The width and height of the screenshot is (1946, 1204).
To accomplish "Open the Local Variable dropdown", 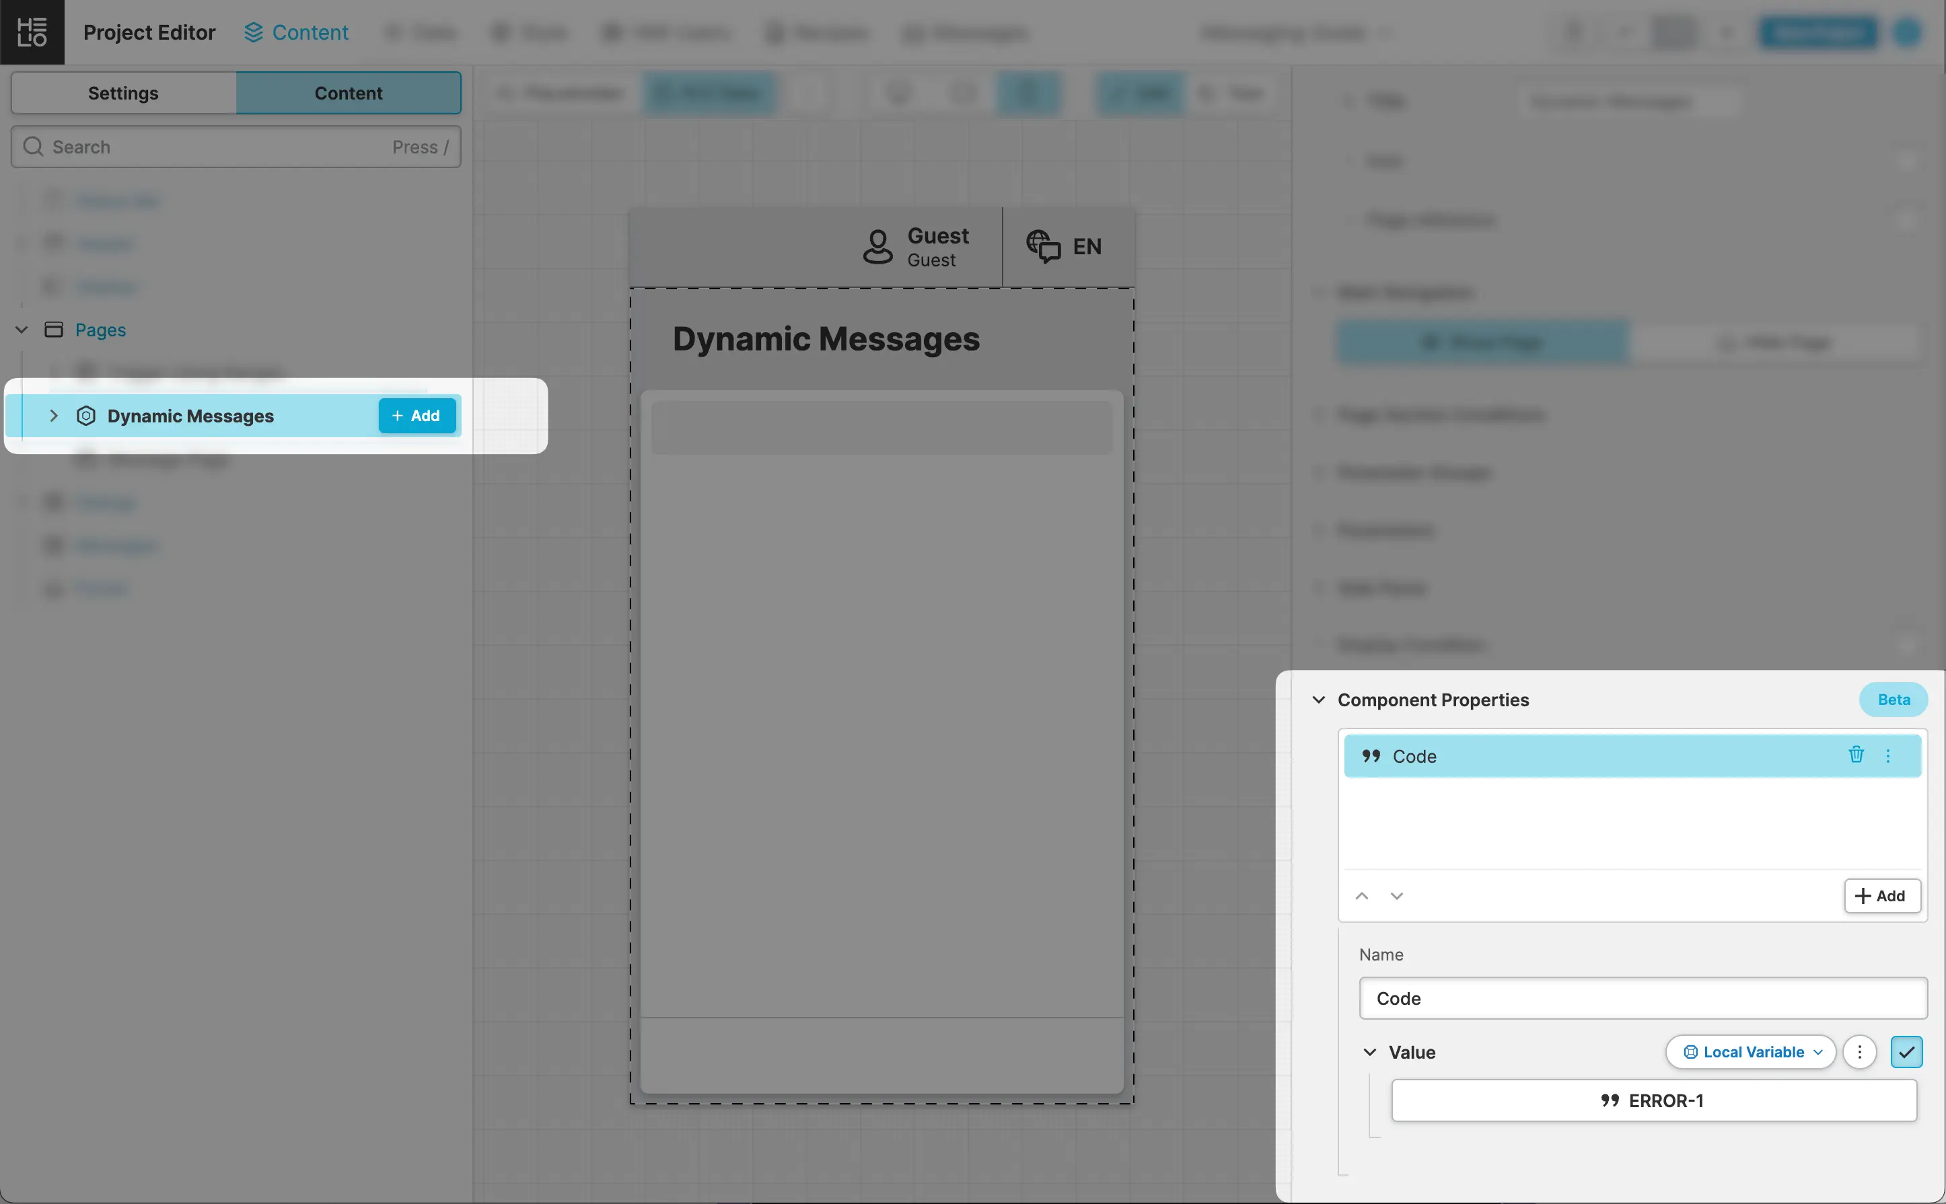I will coord(1751,1052).
